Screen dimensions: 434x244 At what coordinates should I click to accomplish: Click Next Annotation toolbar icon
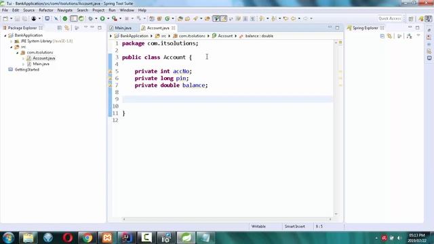coord(262,18)
